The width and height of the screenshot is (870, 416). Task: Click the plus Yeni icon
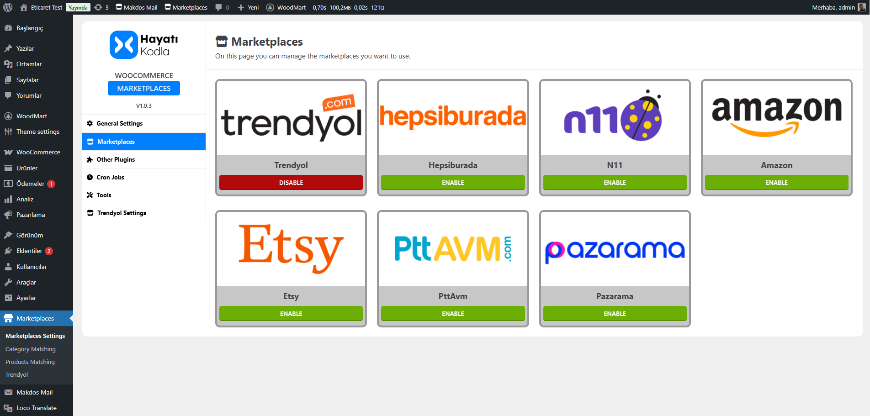[x=241, y=7]
